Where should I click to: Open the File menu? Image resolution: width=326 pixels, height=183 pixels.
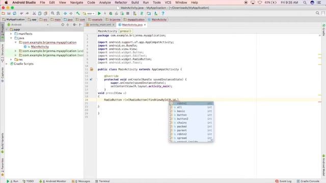pyautogui.click(x=42, y=3)
